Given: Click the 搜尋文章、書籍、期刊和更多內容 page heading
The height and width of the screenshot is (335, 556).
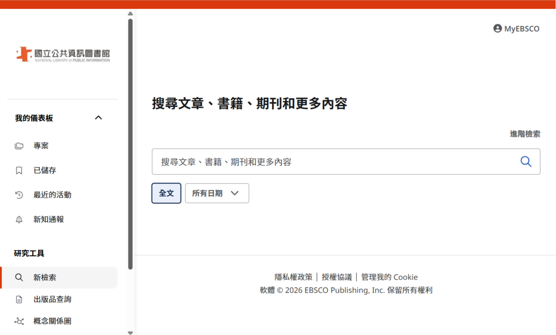Looking at the screenshot, I should [x=250, y=104].
